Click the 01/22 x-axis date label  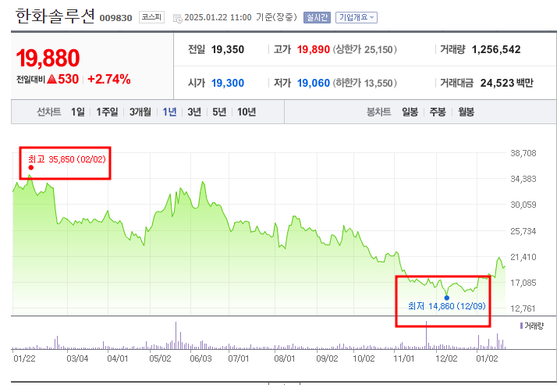(x=24, y=358)
